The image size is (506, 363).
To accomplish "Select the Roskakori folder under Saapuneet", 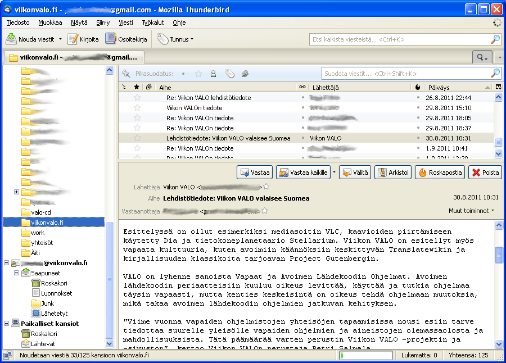I will coord(49,283).
